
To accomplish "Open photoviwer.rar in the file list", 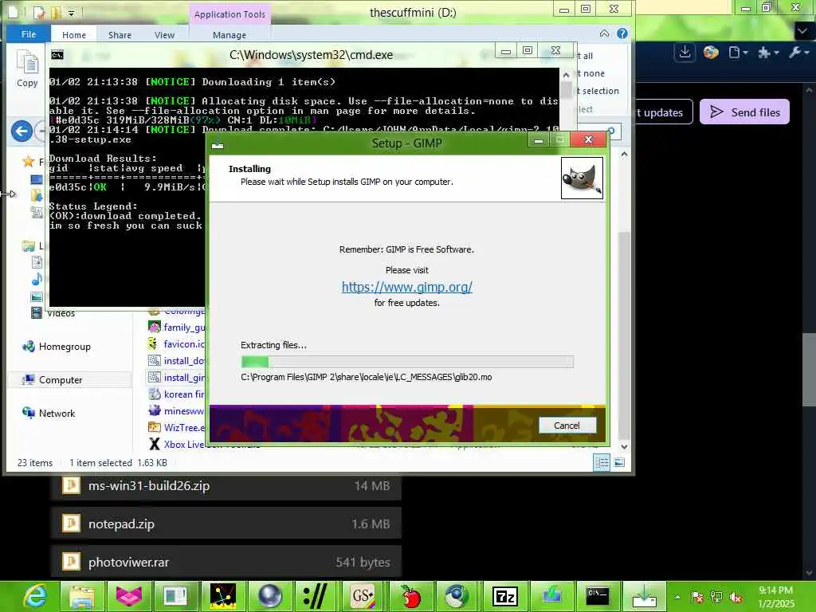I will click(x=226, y=562).
